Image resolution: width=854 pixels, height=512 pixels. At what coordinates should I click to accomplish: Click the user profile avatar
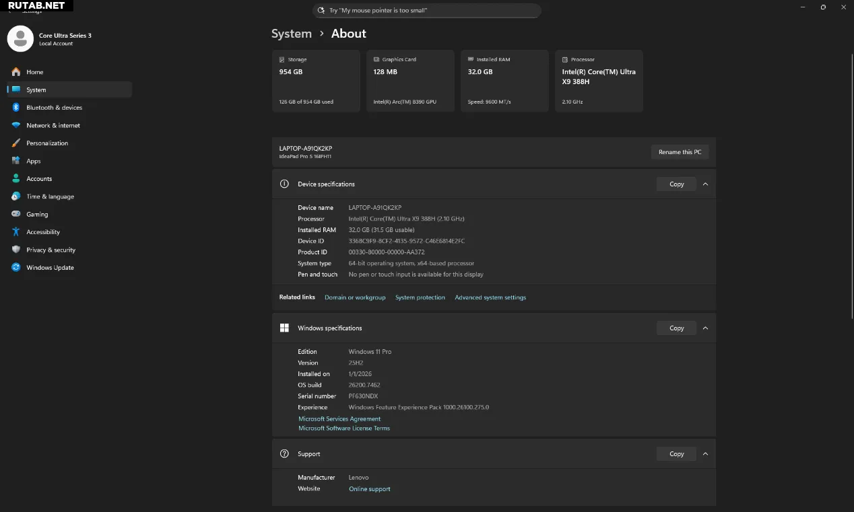(x=20, y=39)
